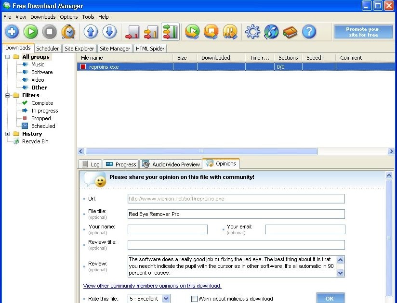The height and width of the screenshot is (303, 397).
Task: Click the File name column header
Action: (125, 58)
